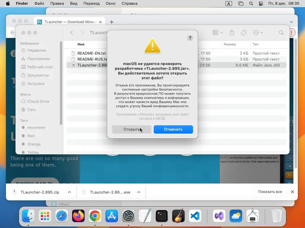This screenshot has height=228, width=305.
Task: Open Сеть in Finder sidebar
Action: (29, 110)
